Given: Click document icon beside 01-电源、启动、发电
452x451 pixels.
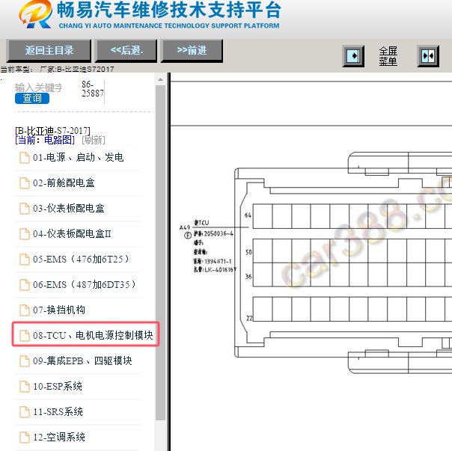Looking at the screenshot, I should (x=25, y=158).
